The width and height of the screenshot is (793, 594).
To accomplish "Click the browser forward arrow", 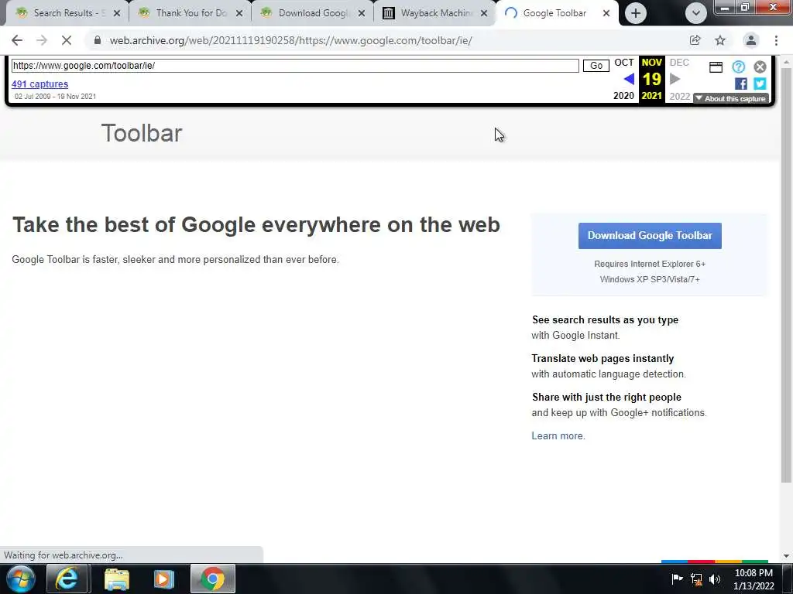I will pos(42,40).
